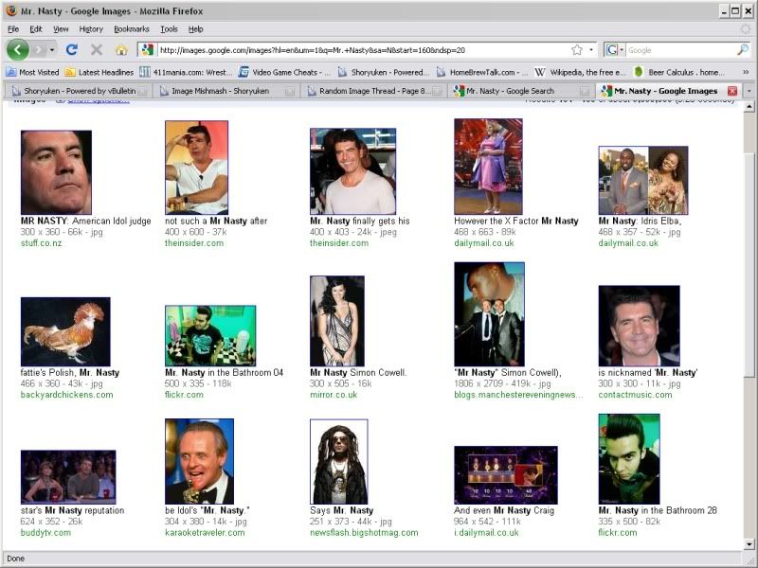The image size is (758, 568).
Task: Click the karaoketraveler.com source text
Action: point(205,533)
